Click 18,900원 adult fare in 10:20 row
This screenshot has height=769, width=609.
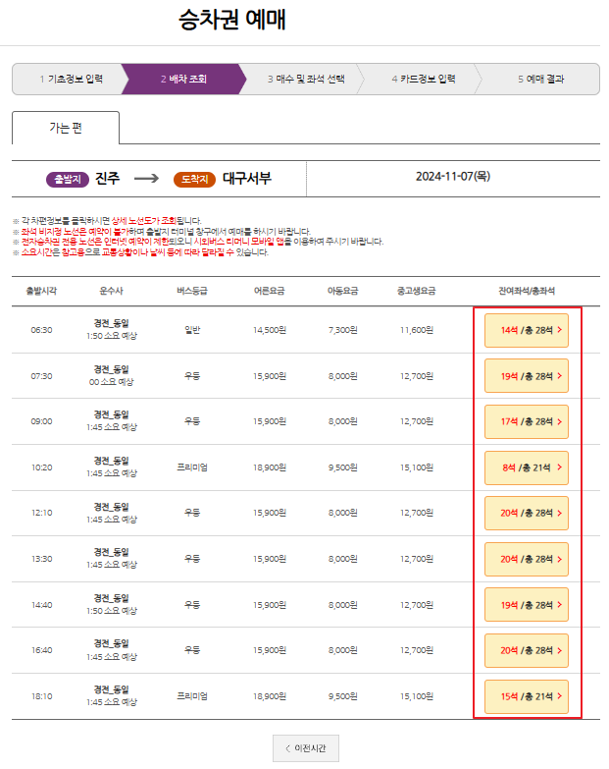pos(270,467)
